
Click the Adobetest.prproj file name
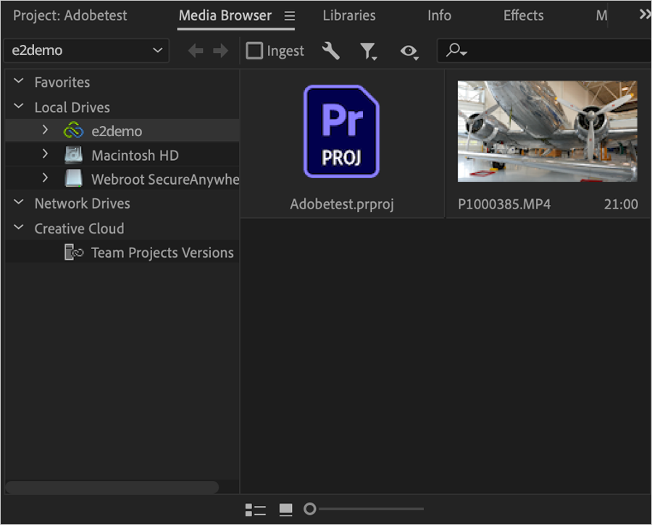(x=342, y=204)
